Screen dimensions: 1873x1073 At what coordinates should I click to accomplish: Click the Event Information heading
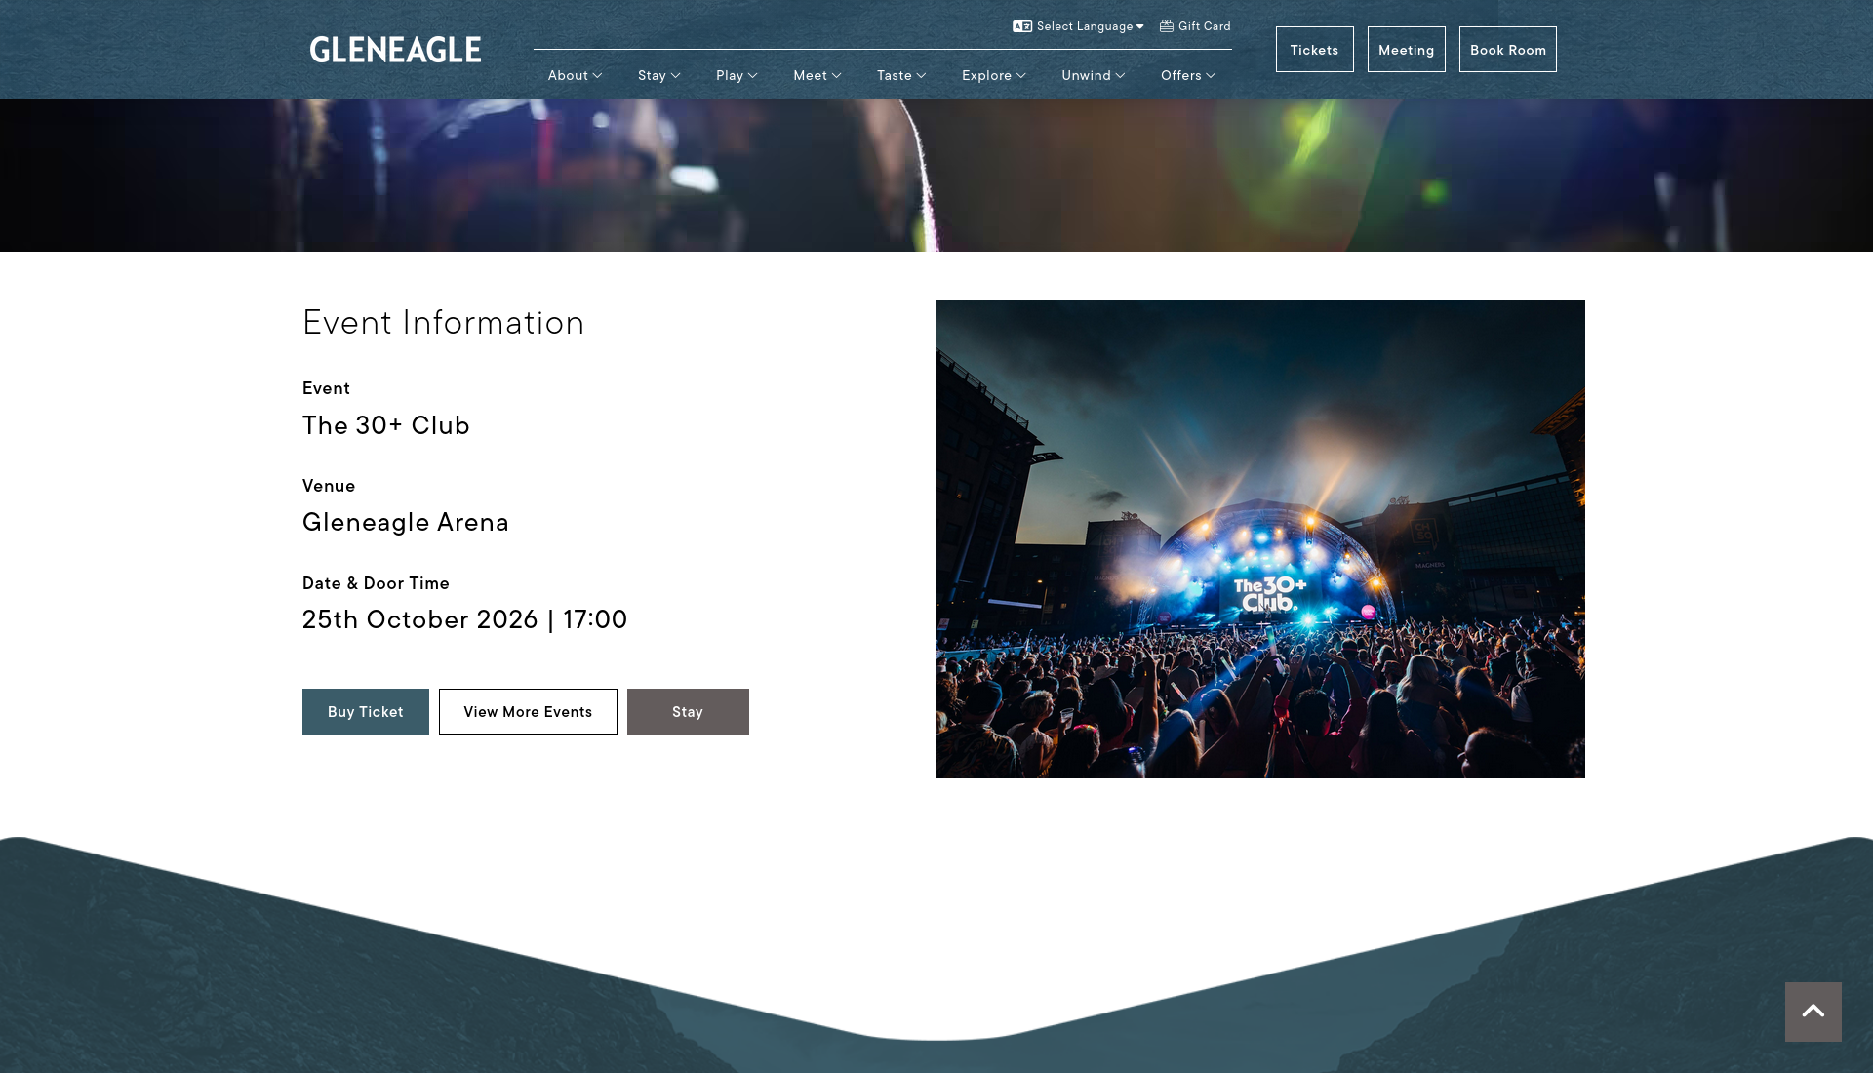pyautogui.click(x=443, y=323)
